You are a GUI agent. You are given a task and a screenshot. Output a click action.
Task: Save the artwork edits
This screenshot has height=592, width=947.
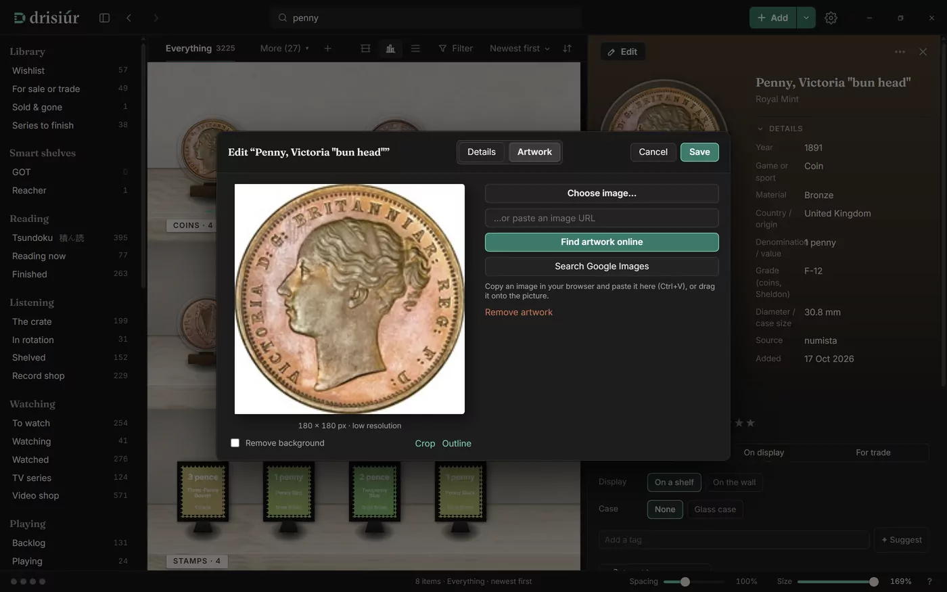click(x=699, y=152)
